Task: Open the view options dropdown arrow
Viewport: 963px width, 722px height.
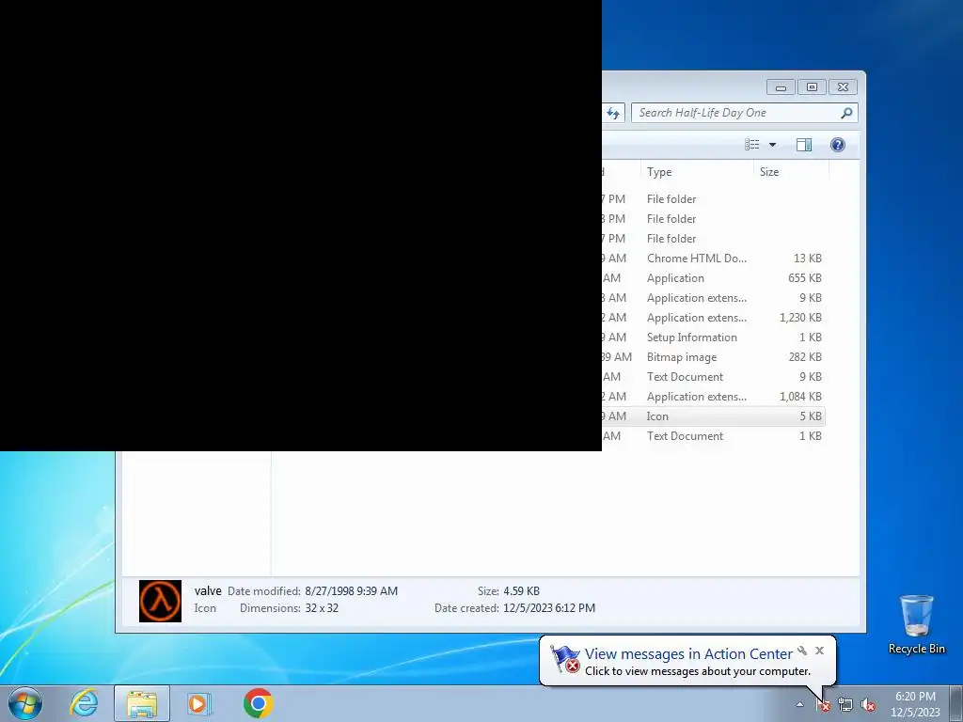Action: (773, 145)
